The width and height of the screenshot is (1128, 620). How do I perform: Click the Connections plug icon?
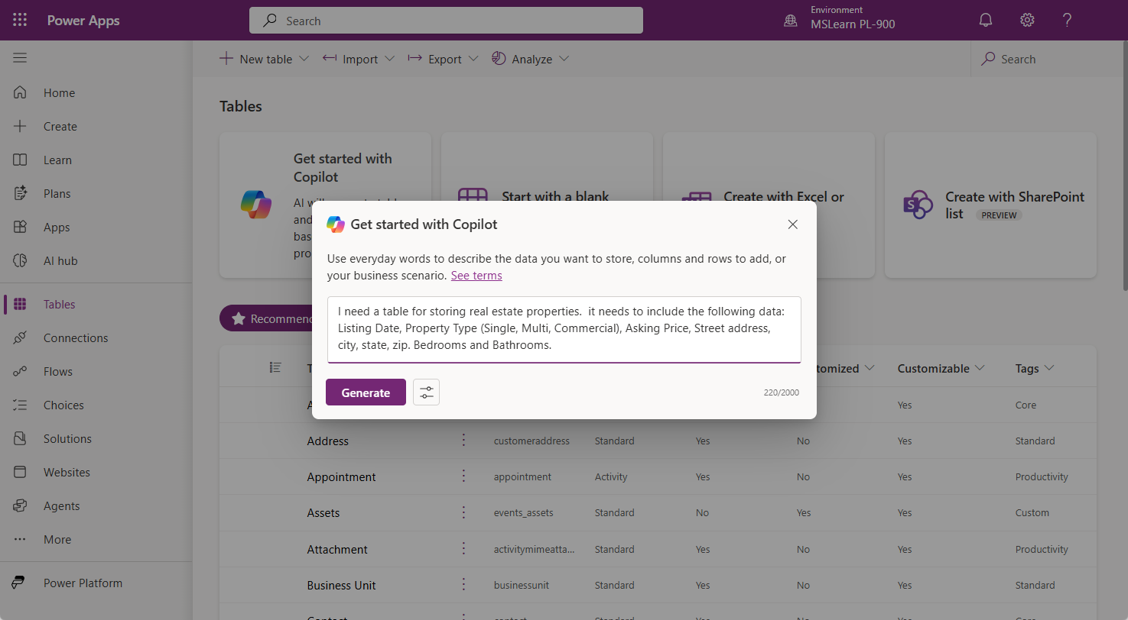pyautogui.click(x=20, y=337)
